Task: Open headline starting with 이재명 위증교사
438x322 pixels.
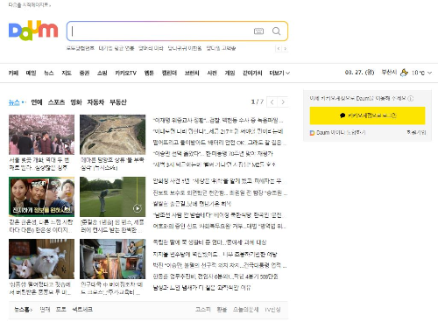Action: click(218, 120)
